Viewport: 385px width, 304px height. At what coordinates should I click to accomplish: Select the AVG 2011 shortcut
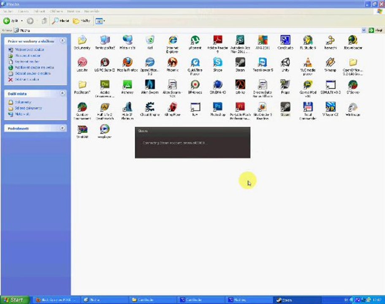[x=263, y=43]
